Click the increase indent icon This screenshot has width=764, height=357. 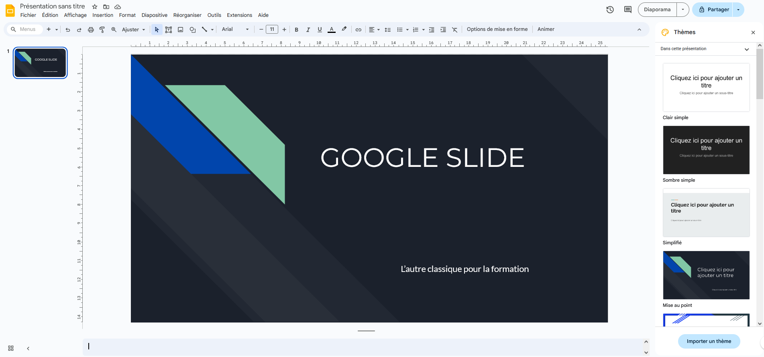pyautogui.click(x=443, y=30)
